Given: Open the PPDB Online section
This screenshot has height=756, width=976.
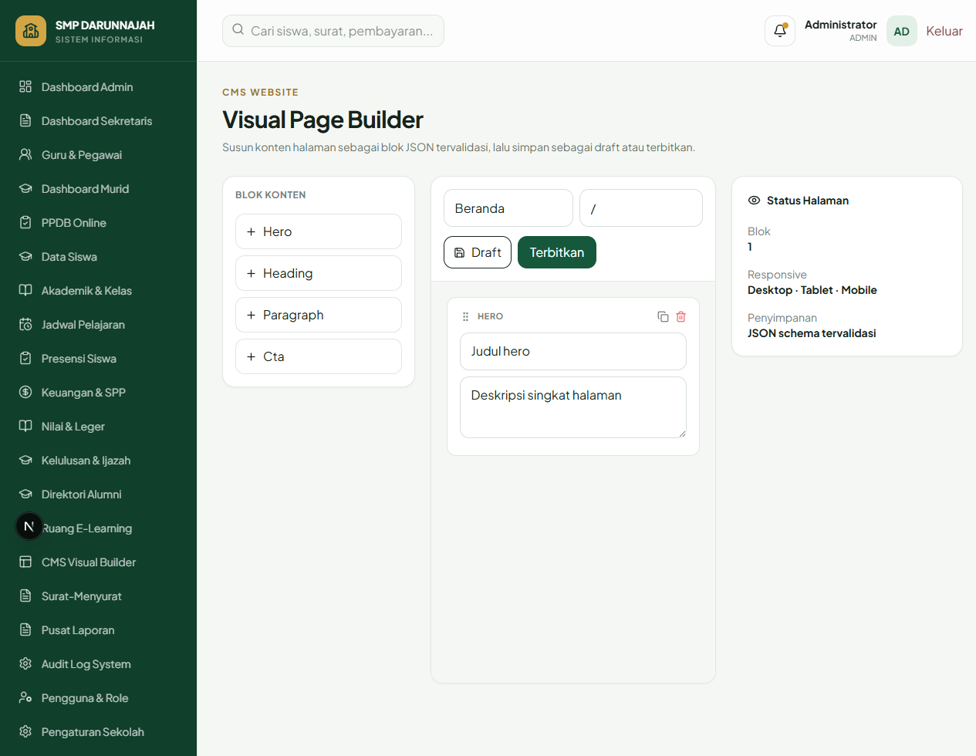Looking at the screenshot, I should pyautogui.click(x=98, y=222).
